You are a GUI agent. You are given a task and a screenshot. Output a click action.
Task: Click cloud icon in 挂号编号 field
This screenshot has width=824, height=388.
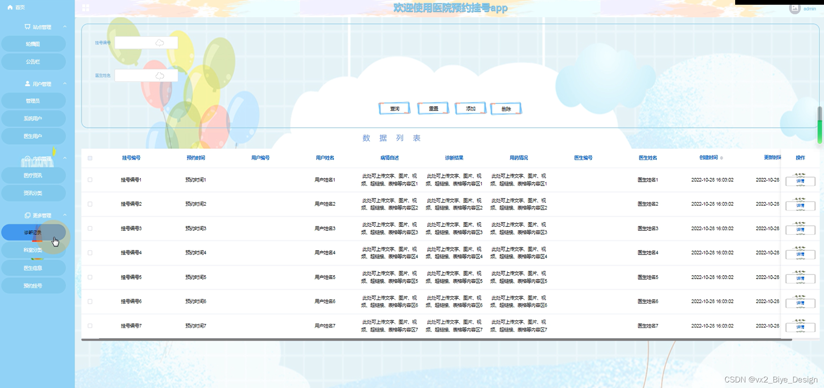160,43
